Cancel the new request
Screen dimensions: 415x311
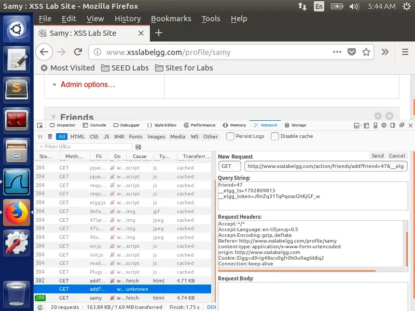click(x=397, y=156)
